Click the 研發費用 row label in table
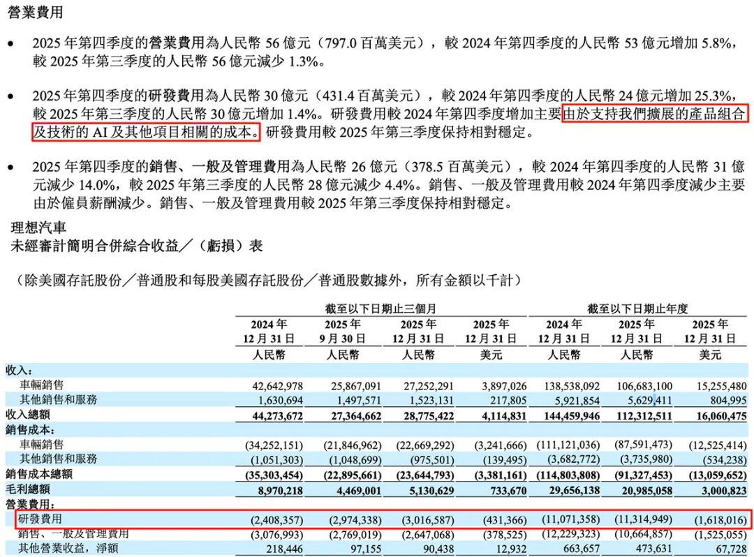 click(40, 519)
